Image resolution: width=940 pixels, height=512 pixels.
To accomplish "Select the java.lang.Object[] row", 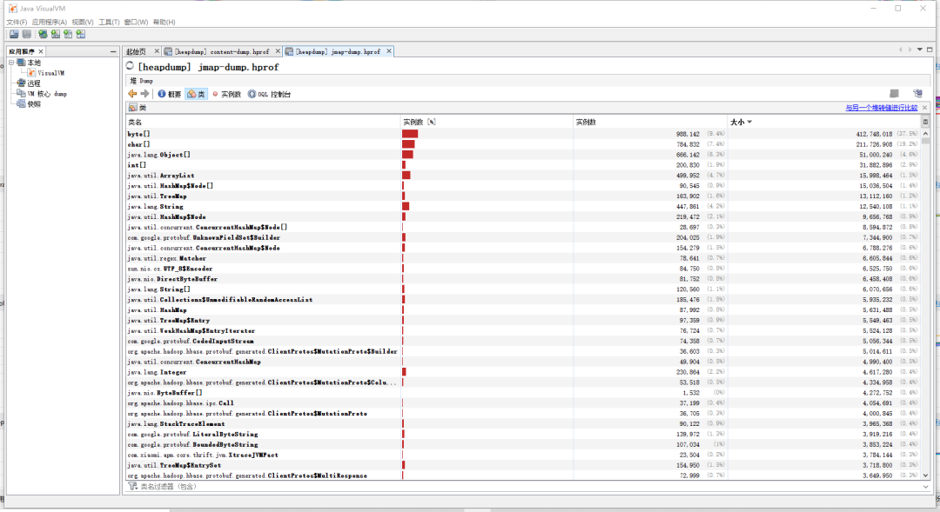I will [523, 155].
